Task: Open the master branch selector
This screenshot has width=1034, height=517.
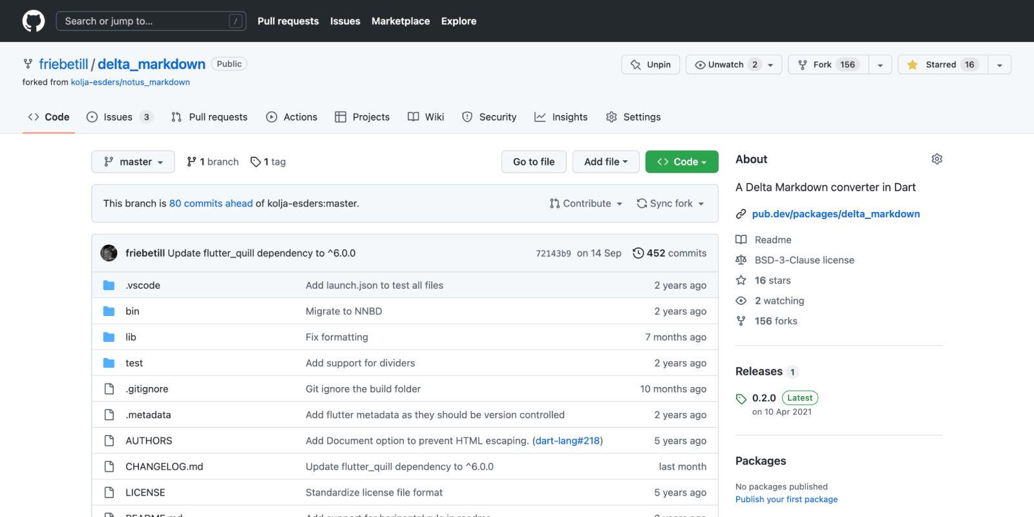Action: [133, 162]
